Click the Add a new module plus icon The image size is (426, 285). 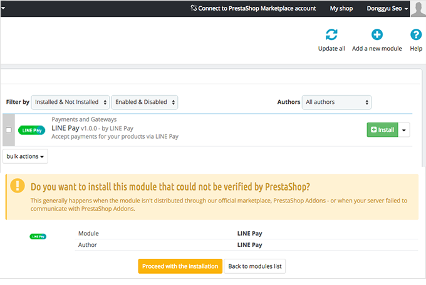[377, 34]
